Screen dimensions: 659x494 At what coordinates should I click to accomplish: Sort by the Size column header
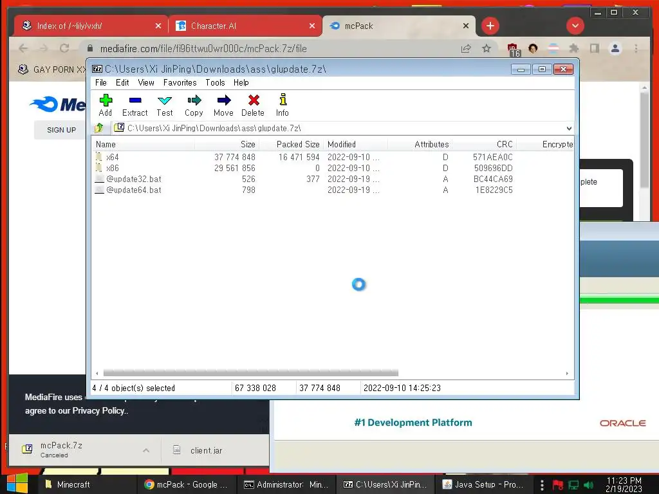[x=227, y=144]
